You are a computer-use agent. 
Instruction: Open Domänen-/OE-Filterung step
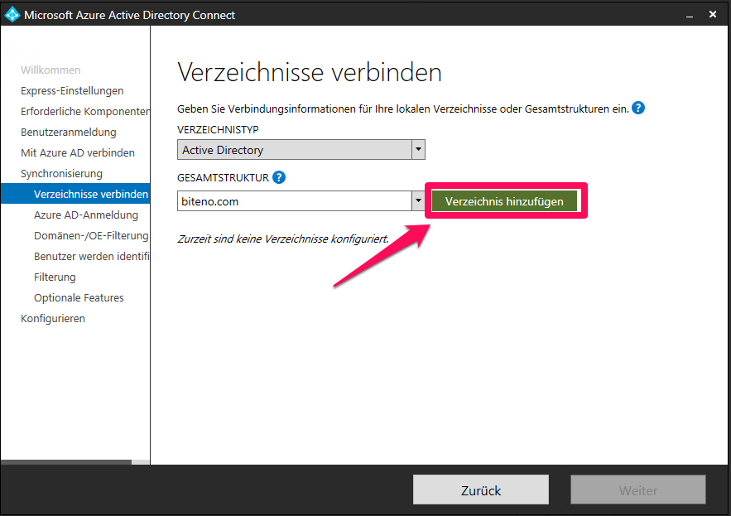click(x=91, y=235)
